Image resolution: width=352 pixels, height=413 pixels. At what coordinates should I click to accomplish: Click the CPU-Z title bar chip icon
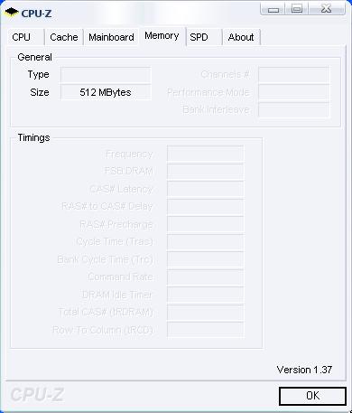tap(12, 13)
